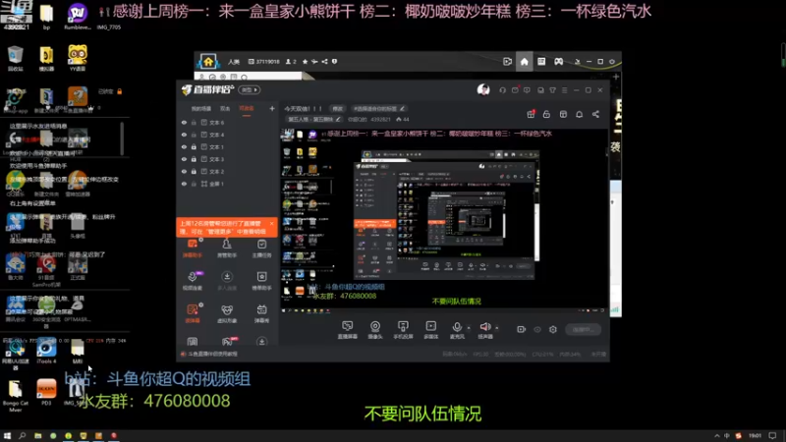
Task: Hide the 全屏 1 layer via eye icon
Action: [x=184, y=184]
